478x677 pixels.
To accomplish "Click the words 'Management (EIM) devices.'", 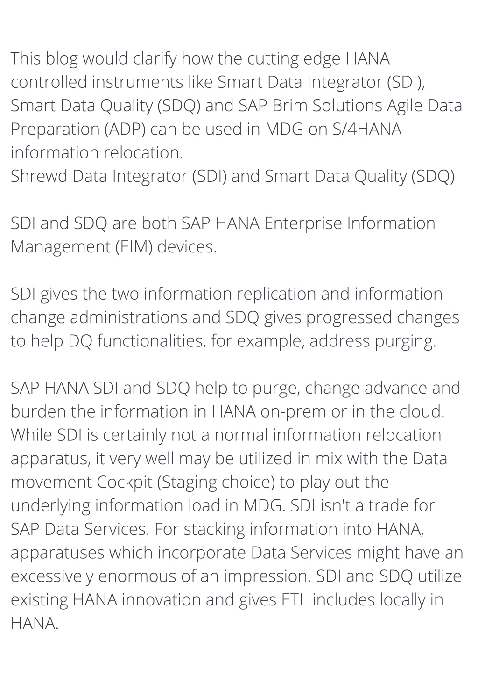I will point(114,246).
